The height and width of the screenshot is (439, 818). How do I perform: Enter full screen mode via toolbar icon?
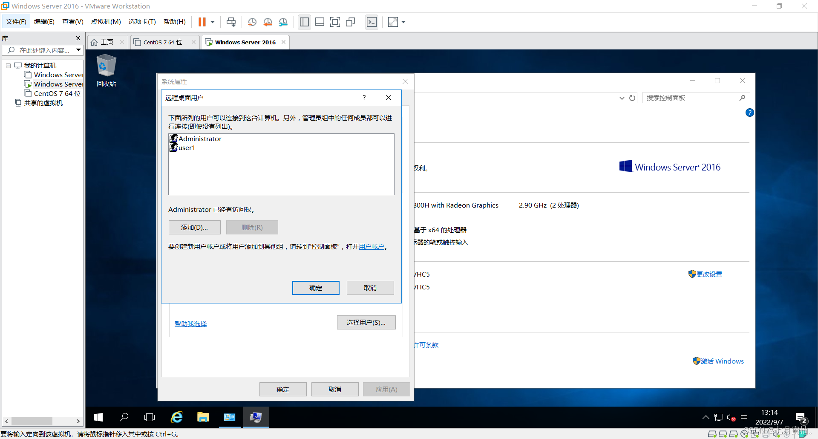pyautogui.click(x=335, y=22)
